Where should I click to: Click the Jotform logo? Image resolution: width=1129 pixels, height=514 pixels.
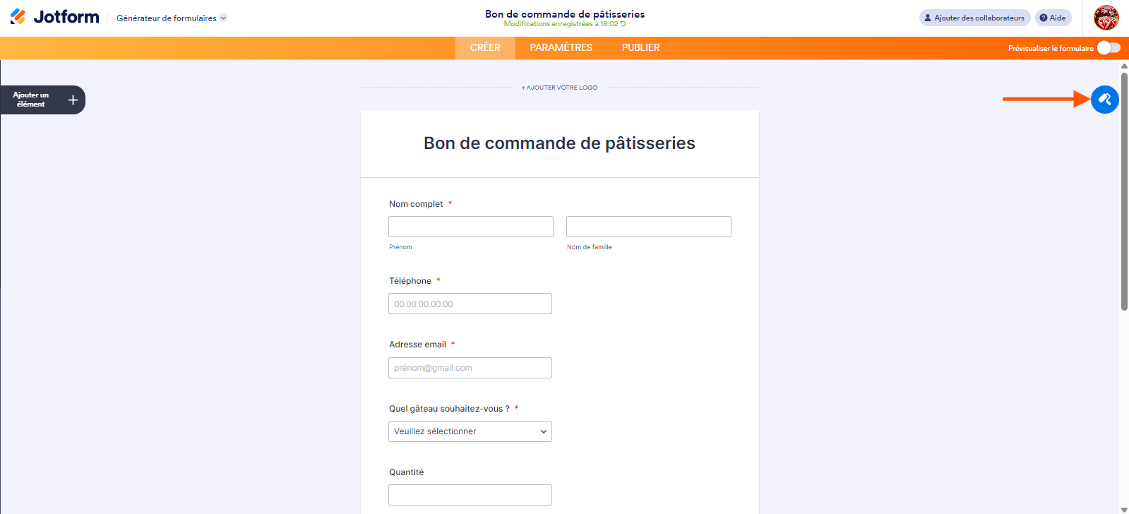[55, 17]
